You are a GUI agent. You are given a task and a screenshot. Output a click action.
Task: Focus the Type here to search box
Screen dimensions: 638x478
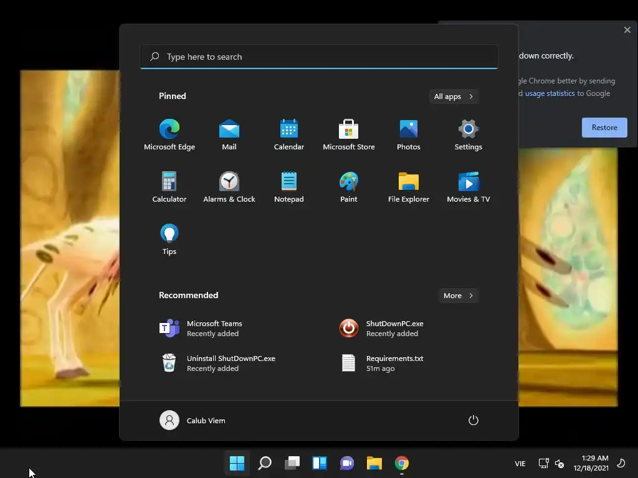318,57
